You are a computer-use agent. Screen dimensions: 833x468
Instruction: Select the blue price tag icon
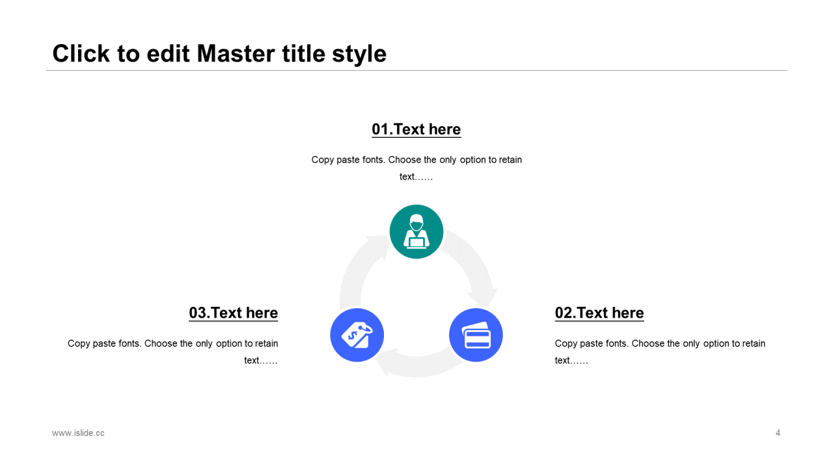pyautogui.click(x=358, y=335)
